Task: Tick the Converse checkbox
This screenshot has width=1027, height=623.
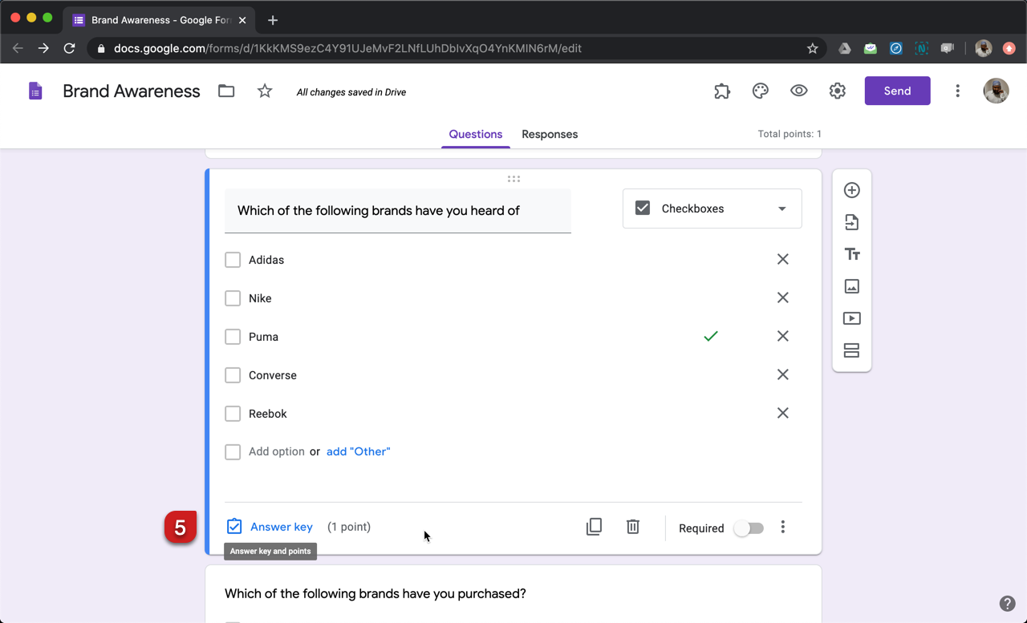Action: tap(233, 375)
